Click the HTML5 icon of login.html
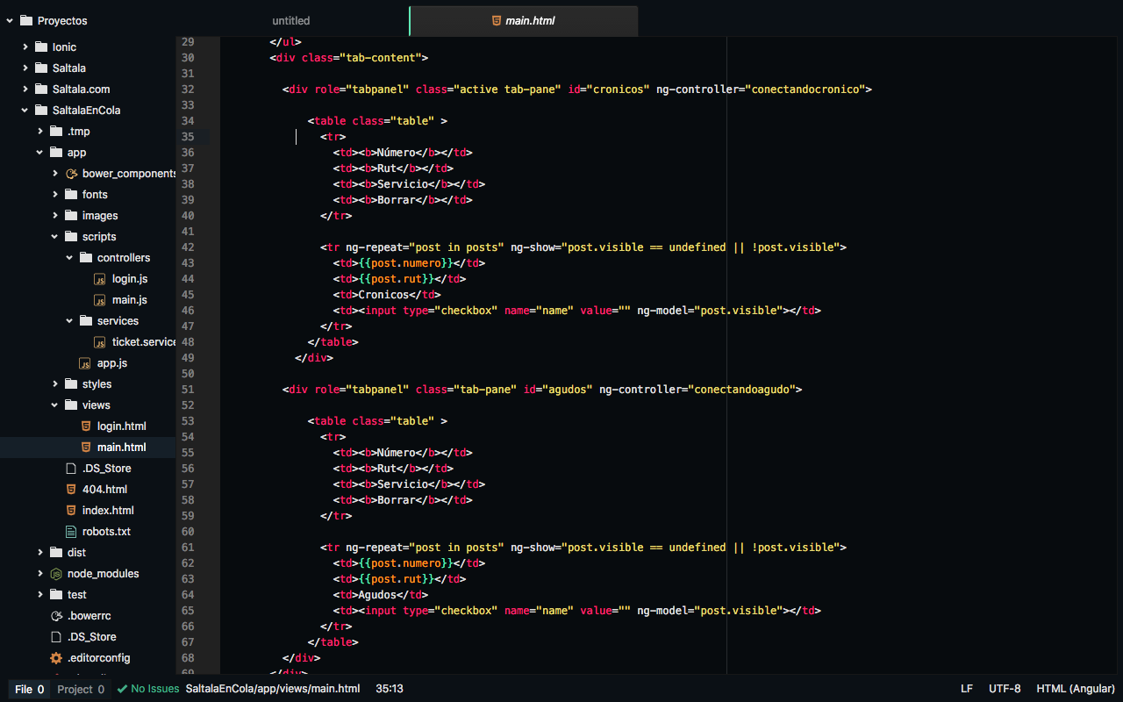1123x702 pixels. [x=85, y=426]
